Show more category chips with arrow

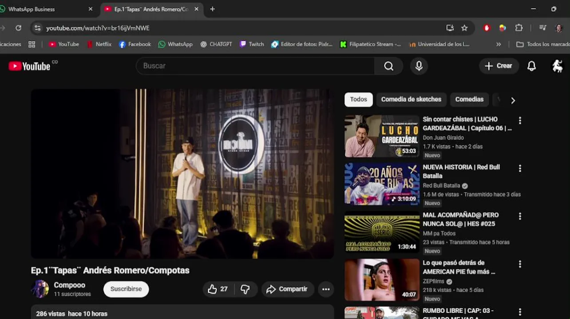click(513, 101)
